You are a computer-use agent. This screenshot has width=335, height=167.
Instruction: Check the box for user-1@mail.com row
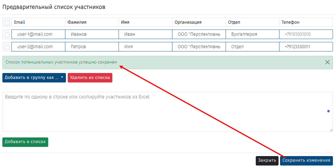point(7,35)
